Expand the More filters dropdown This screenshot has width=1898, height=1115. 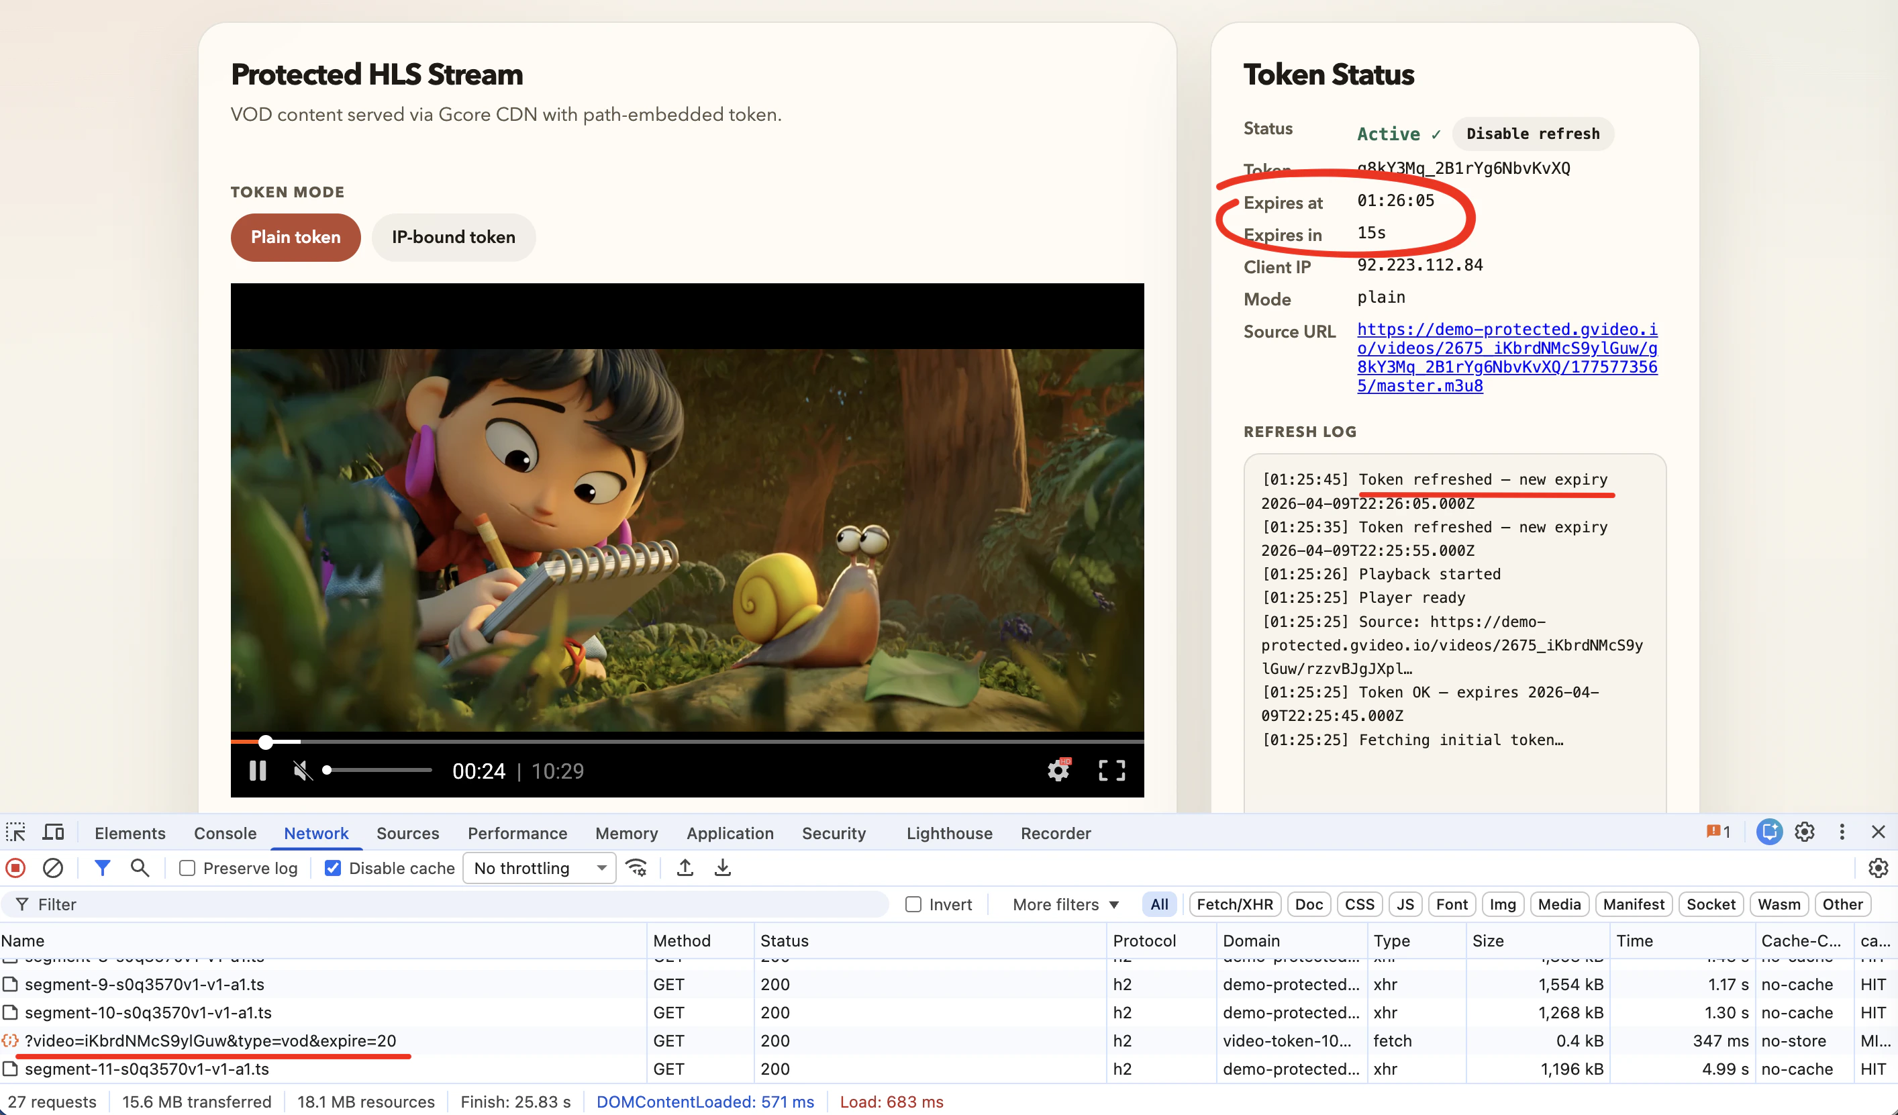(x=1065, y=904)
